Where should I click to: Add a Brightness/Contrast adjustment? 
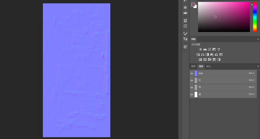tap(200, 49)
